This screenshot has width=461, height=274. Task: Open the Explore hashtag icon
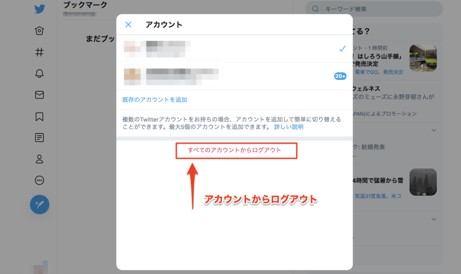coord(40,52)
